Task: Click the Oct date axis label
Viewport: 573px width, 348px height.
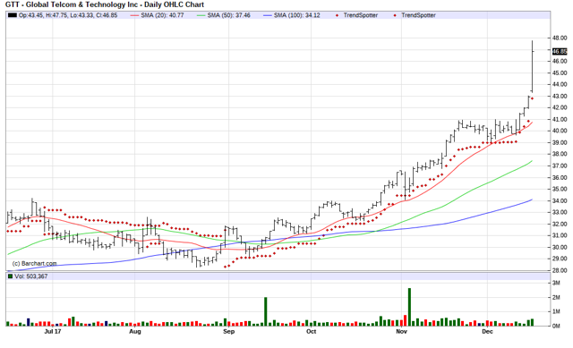Action: coord(311,332)
